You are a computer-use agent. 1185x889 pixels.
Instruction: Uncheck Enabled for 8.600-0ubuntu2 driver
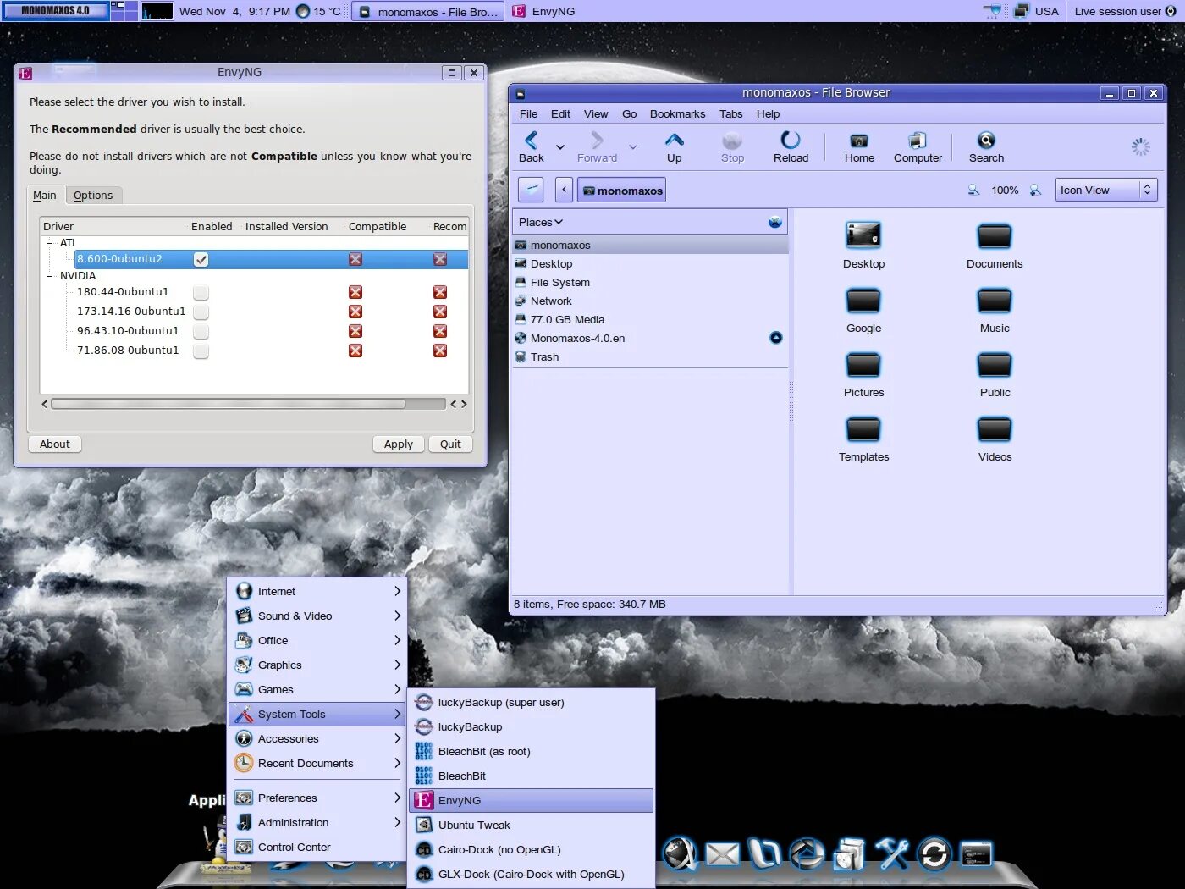(x=201, y=259)
